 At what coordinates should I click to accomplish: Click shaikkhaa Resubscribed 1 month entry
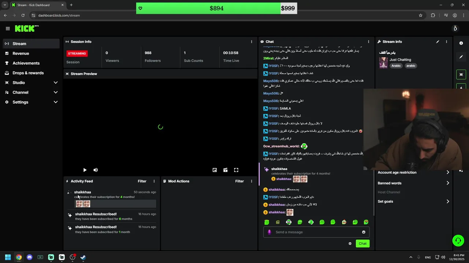[x=112, y=229]
